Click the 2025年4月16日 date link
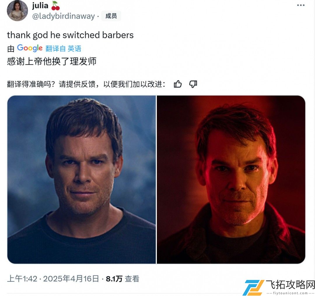315x296 pixels. pos(71,279)
